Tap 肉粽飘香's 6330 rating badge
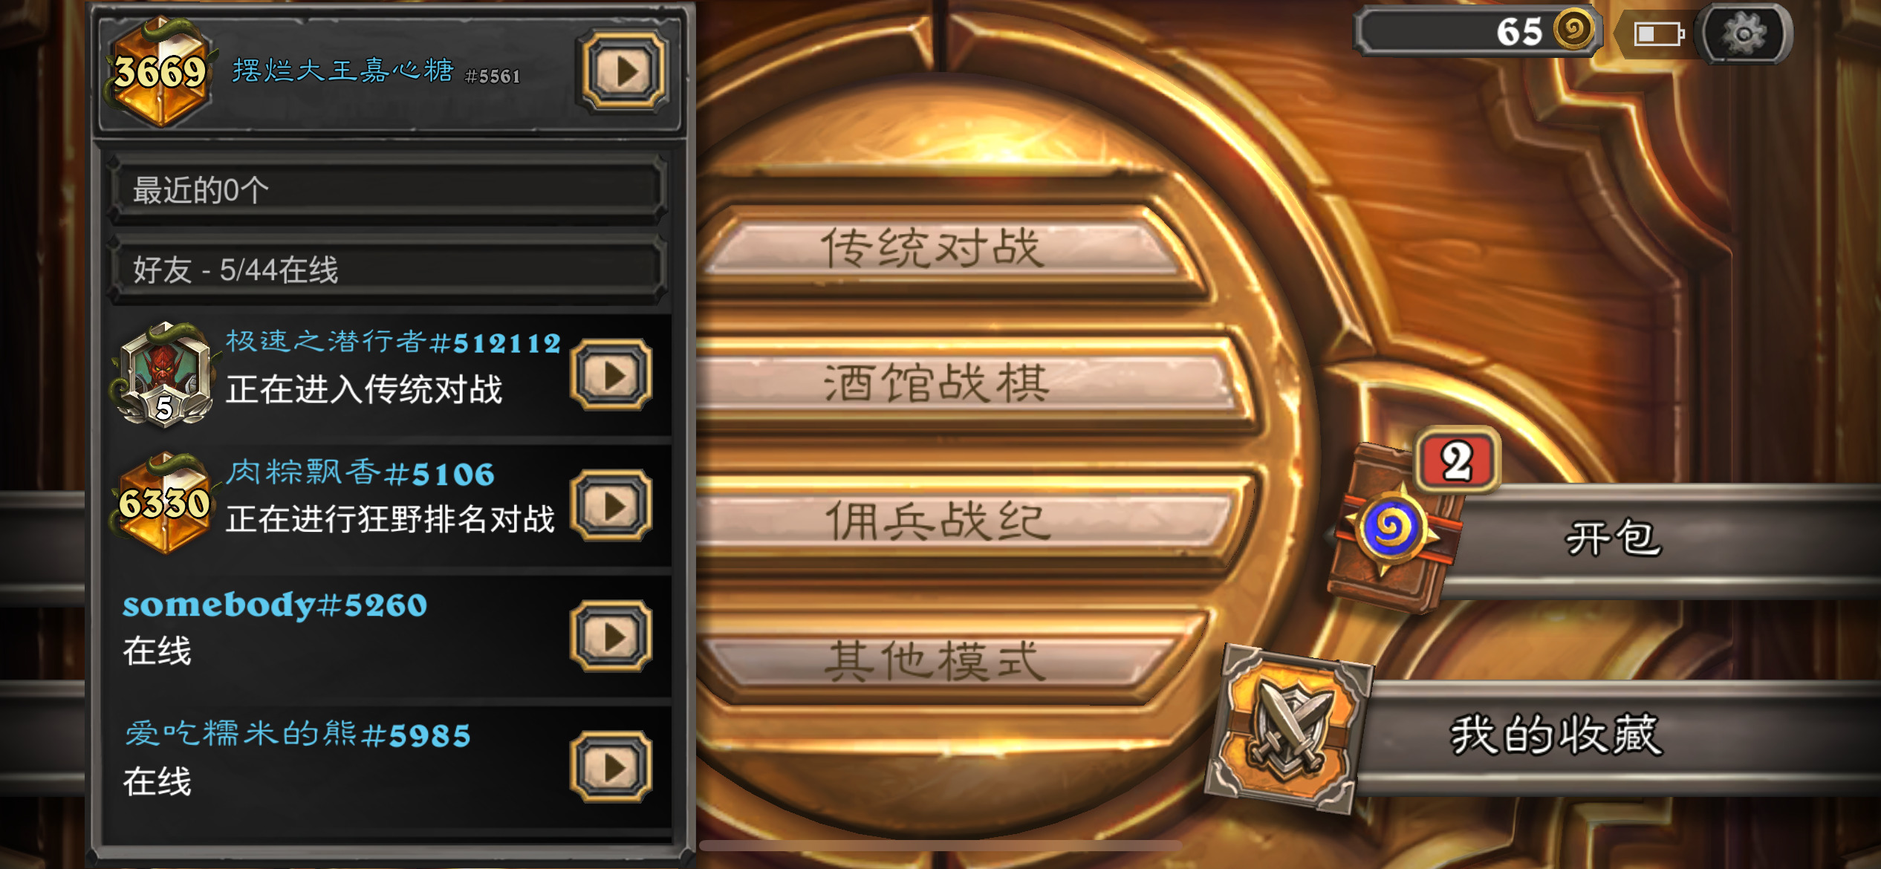The width and height of the screenshot is (1881, 869). click(x=163, y=504)
